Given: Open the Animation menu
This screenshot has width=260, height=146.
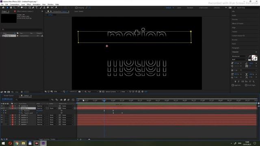Looking at the screenshot, I should click(x=37, y=4).
